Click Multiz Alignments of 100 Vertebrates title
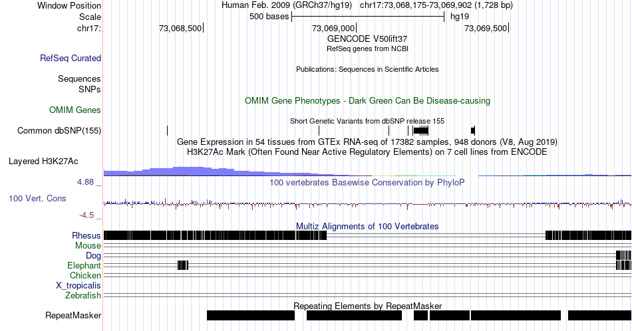This screenshot has height=331, width=632. point(367,226)
